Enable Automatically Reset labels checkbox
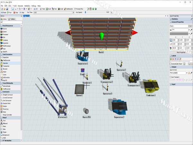The image size is (193, 145). pos(170,64)
